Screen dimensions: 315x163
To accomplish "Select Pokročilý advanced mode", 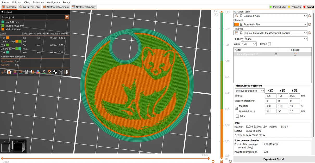I will (x=294, y=7).
